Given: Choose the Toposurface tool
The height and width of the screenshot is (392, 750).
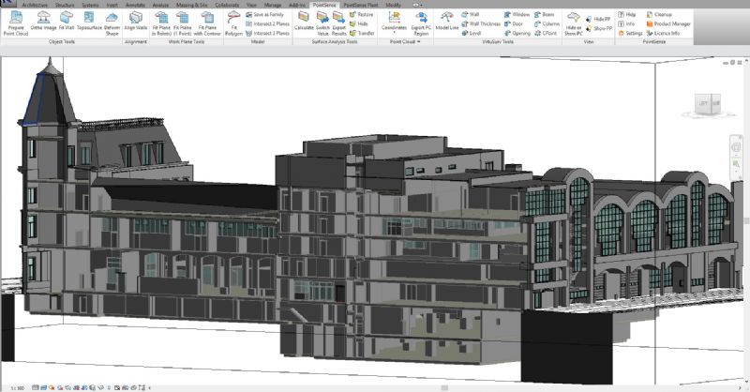Looking at the screenshot, I should 89,23.
